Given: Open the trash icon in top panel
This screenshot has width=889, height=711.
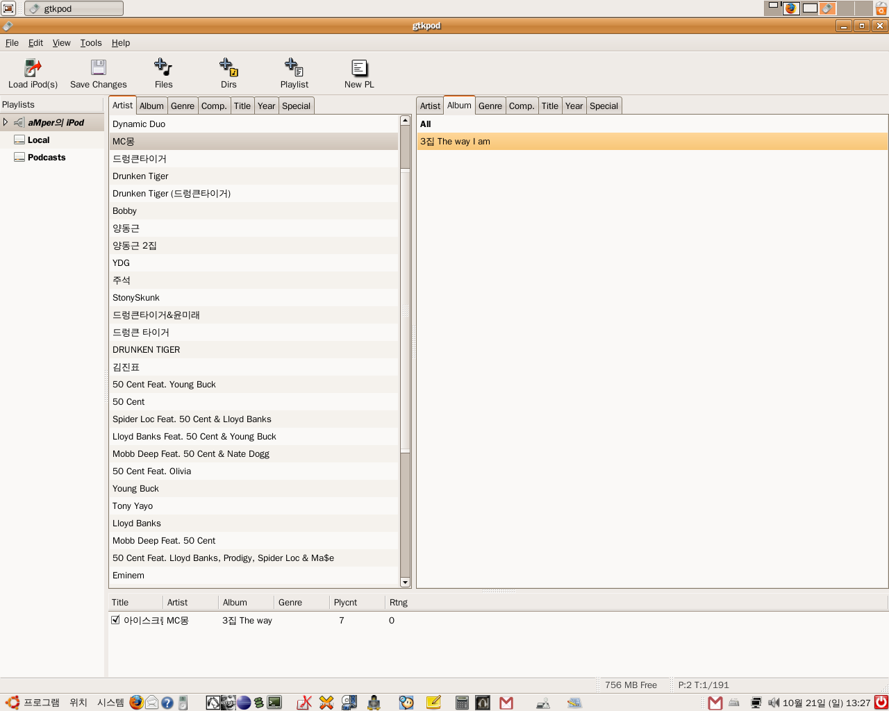Looking at the screenshot, I should 881,8.
